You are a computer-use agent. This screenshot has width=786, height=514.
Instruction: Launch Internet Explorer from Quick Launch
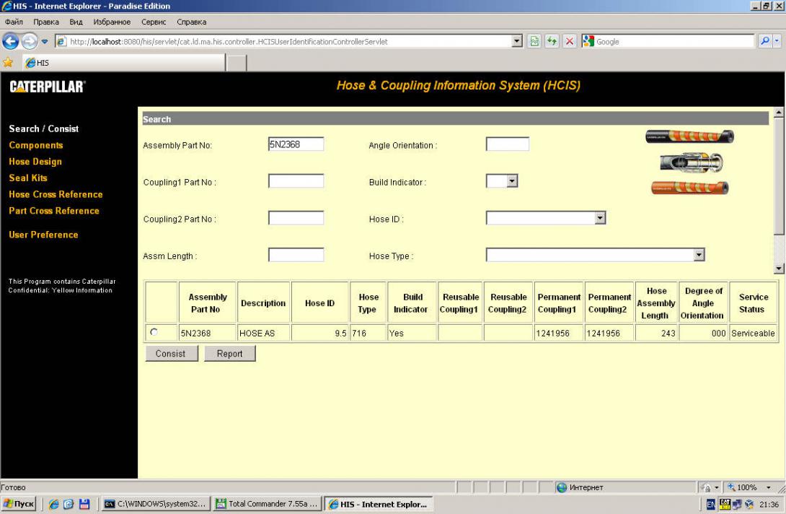click(x=53, y=505)
